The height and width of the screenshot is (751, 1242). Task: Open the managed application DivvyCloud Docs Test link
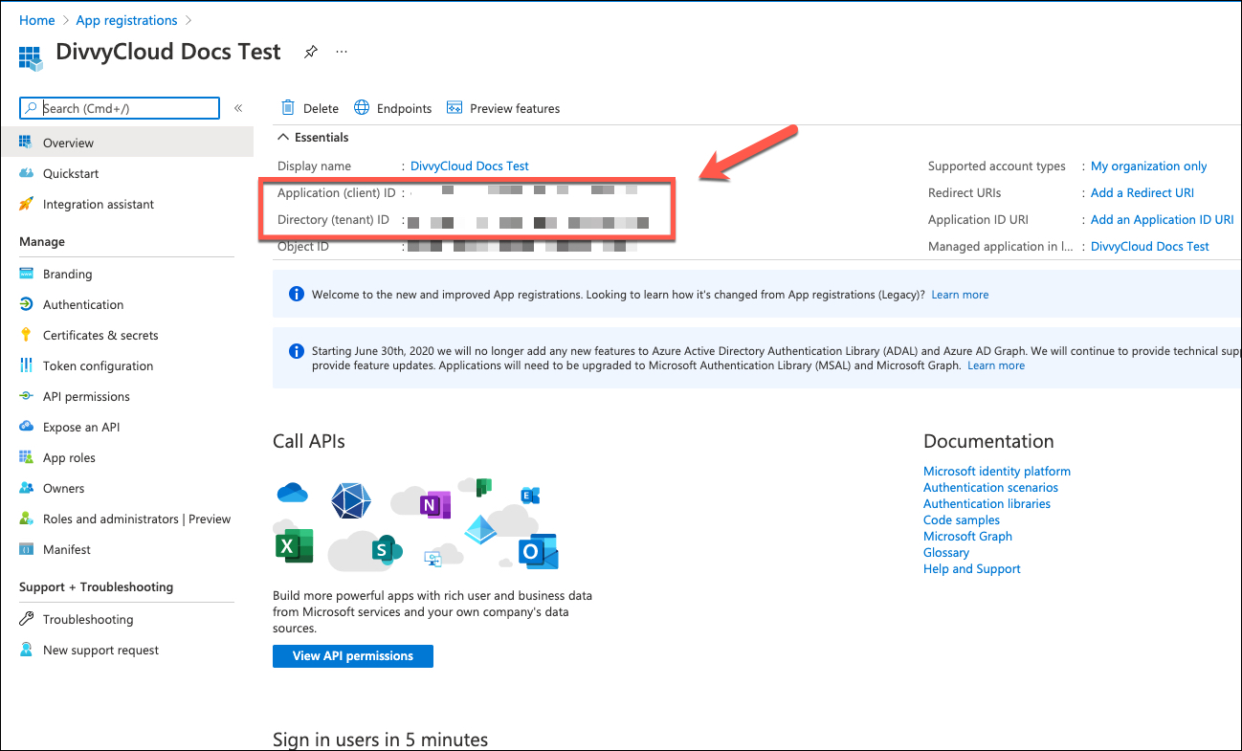click(x=1150, y=246)
